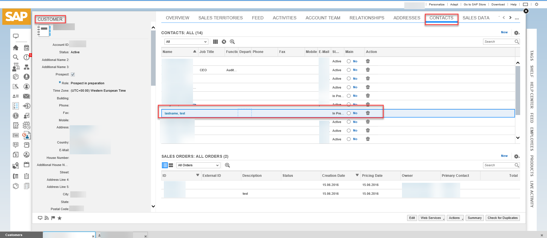
Task: Click Check for Duplicates button
Action: click(x=502, y=218)
